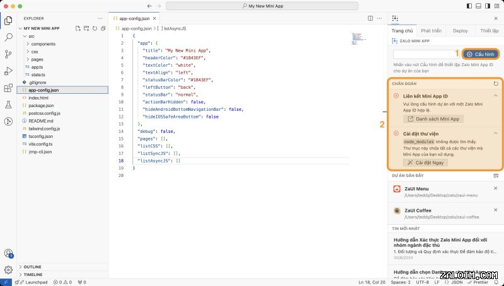Open the Testing flask icon view
This screenshot has width=504, height=286.
(x=8, y=104)
